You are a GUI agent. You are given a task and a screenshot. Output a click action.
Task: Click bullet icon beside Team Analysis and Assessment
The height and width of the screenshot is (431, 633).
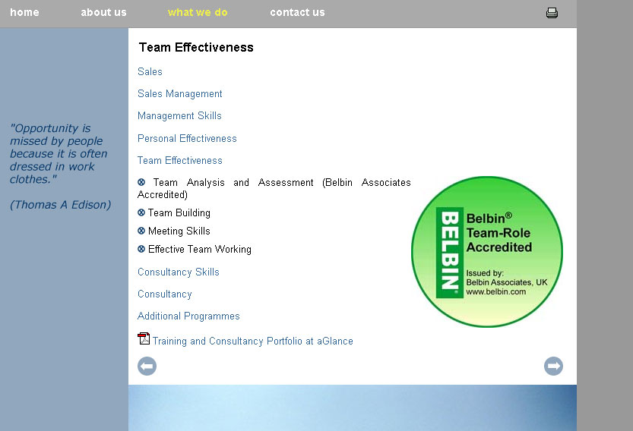(141, 182)
